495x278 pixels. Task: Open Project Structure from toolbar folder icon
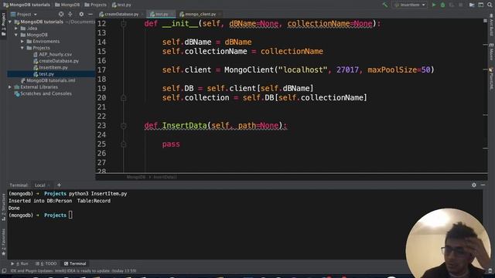pos(472,5)
